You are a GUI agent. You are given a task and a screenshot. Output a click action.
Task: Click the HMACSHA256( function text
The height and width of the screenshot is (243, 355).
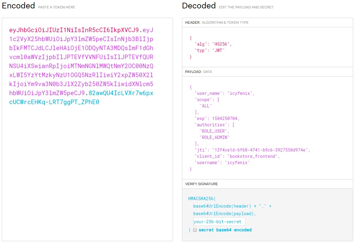(202, 199)
